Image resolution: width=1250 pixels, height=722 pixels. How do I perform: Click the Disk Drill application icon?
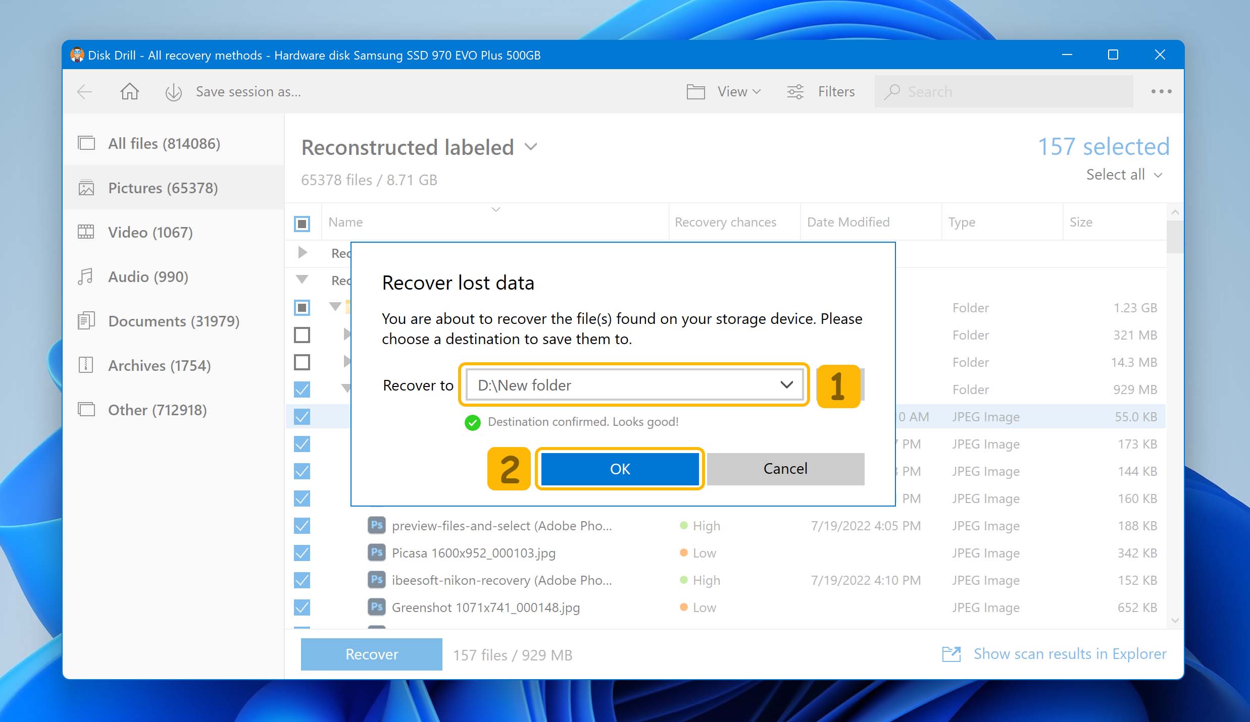point(77,54)
